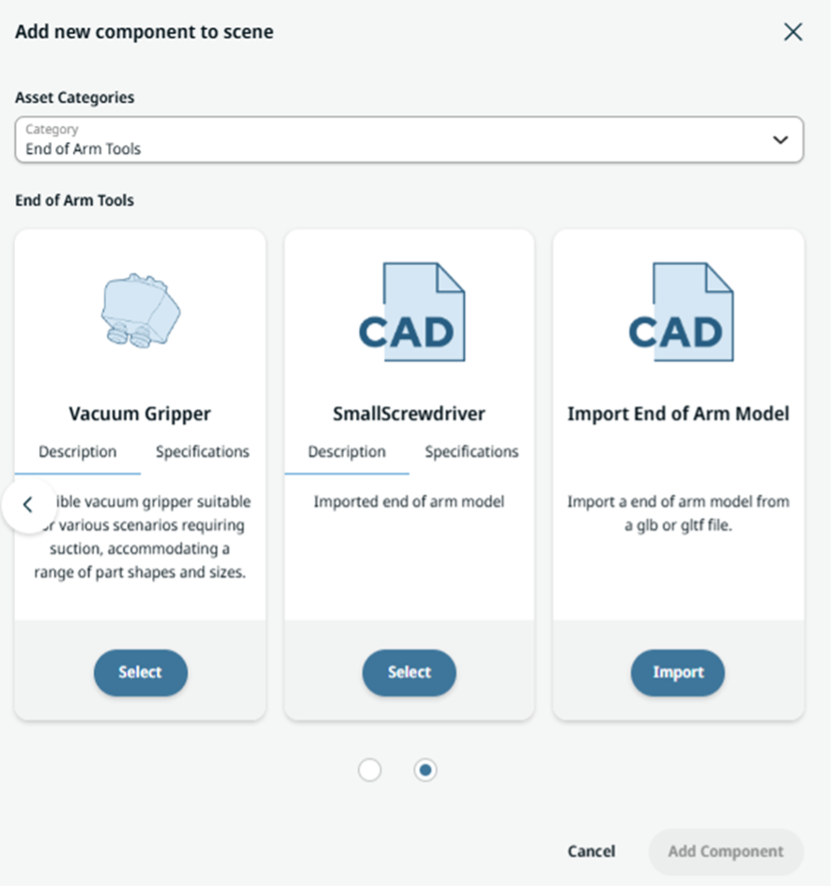Switch to SmallScrewdriver Specifications tab

(x=471, y=452)
